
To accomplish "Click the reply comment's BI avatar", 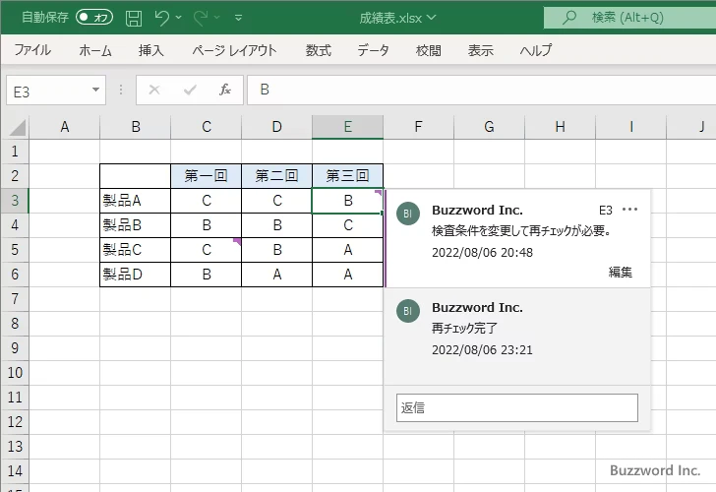I will point(408,311).
